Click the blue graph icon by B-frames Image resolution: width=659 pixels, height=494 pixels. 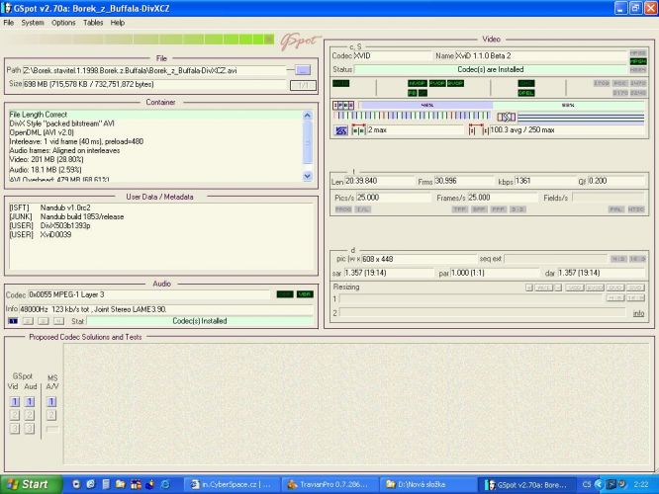[340, 130]
